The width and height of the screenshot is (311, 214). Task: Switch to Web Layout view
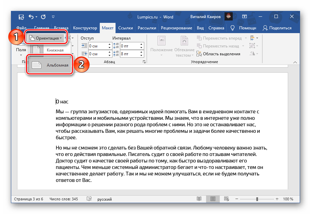click(227, 199)
